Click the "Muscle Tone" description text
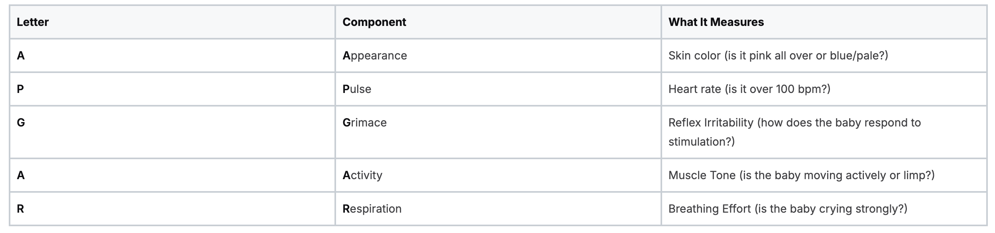 click(x=702, y=175)
